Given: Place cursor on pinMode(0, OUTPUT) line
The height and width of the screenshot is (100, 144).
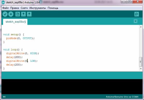Looking at the screenshot, I should 20,38.
